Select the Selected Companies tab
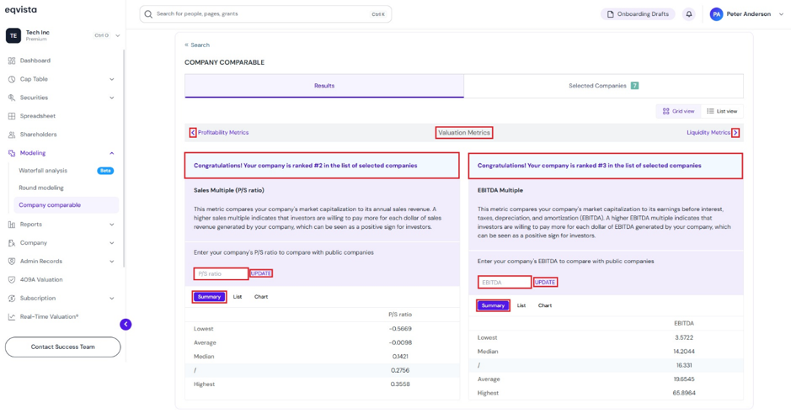Viewport: 791px width, 413px height. 603,86
